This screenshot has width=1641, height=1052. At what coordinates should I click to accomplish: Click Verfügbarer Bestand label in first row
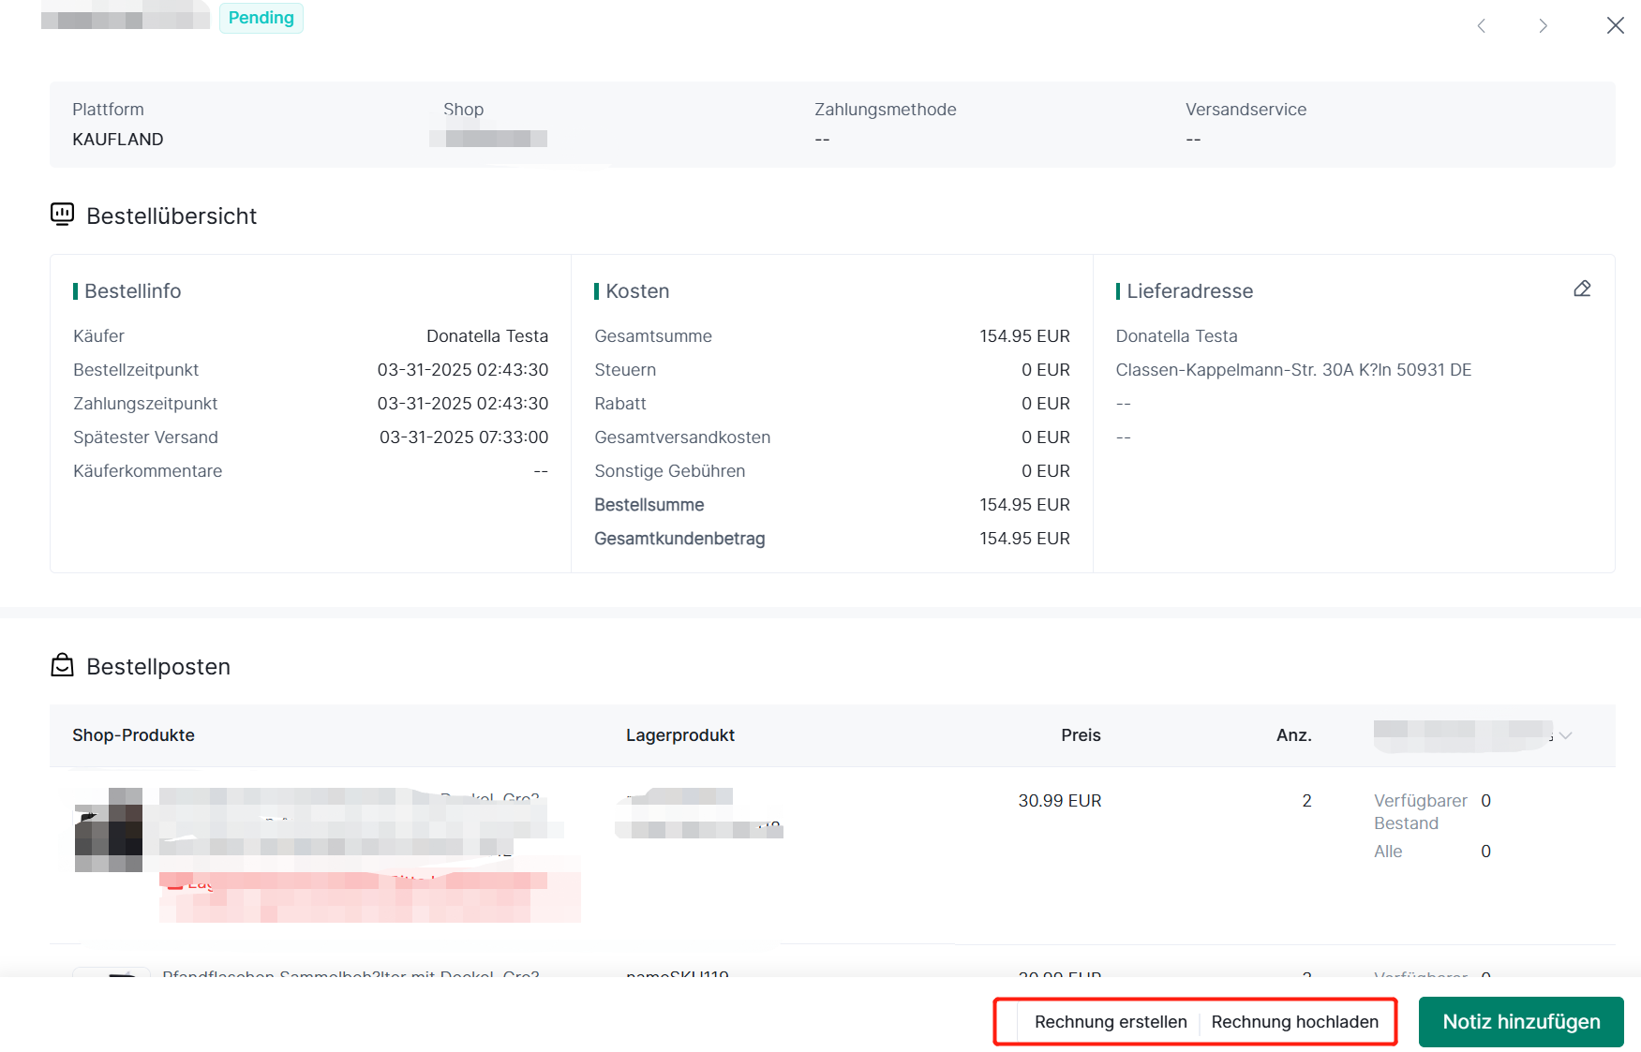point(1420,811)
